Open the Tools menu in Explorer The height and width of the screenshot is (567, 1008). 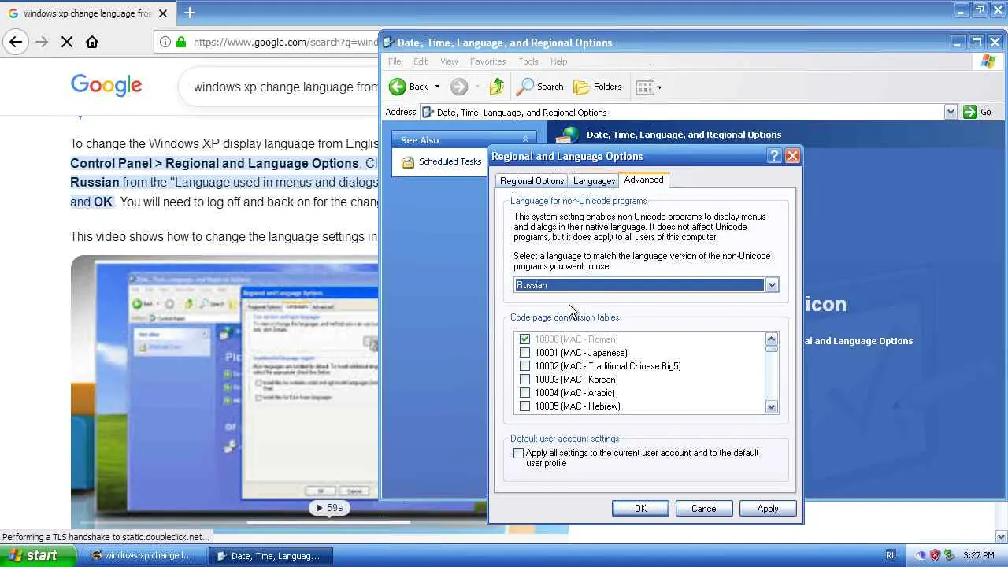click(x=528, y=61)
